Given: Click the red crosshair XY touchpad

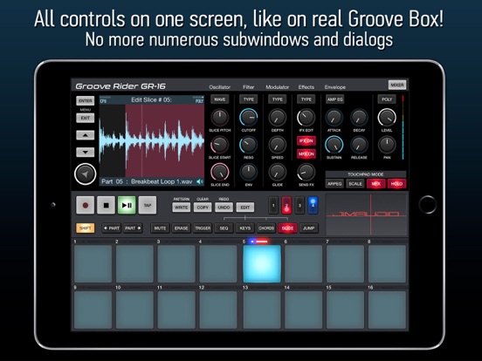Looking at the screenshot, I should pyautogui.click(x=367, y=215).
